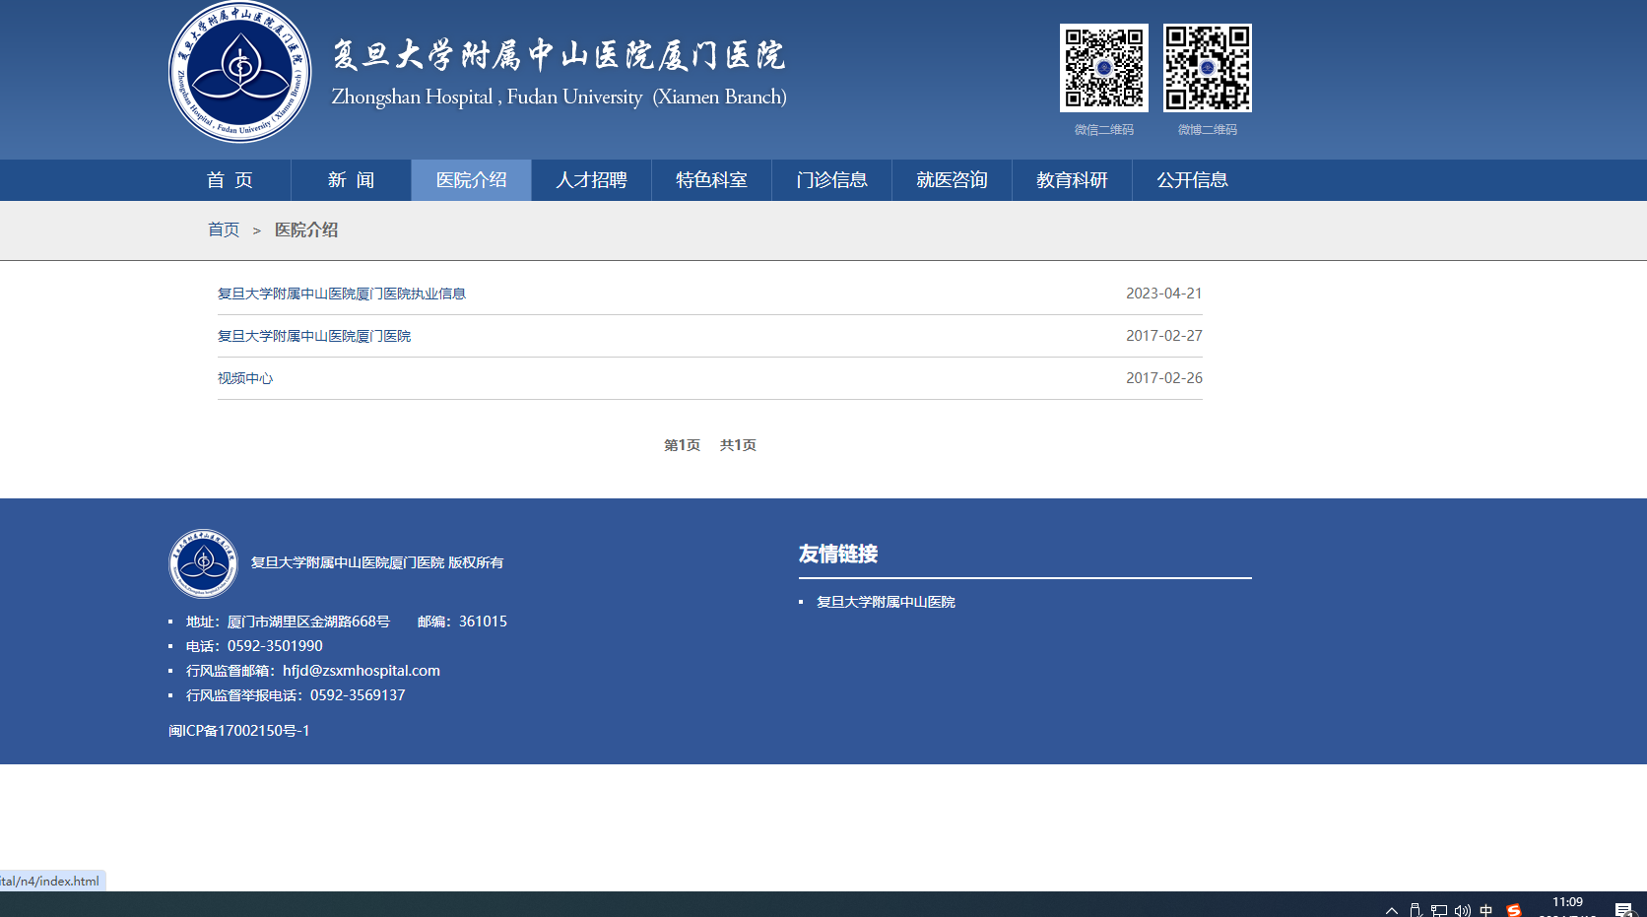
Task: Click the 医院介绍 breadcrumb text
Action: click(x=306, y=229)
